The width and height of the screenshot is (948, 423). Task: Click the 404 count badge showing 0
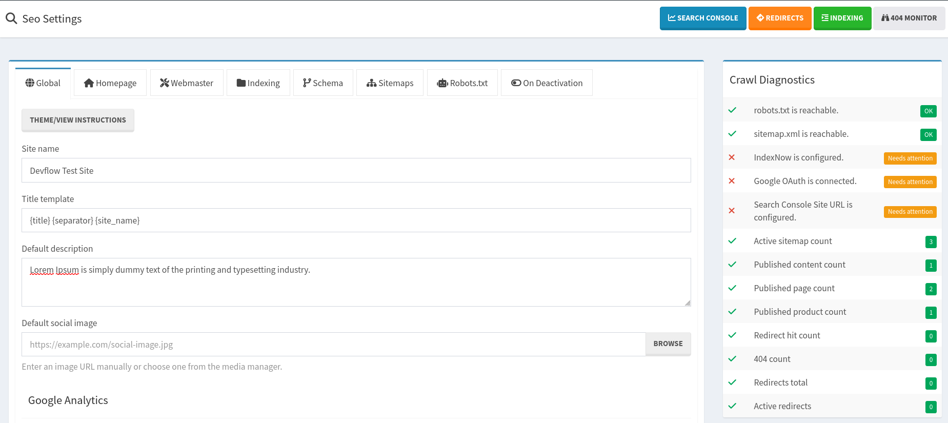pos(931,360)
